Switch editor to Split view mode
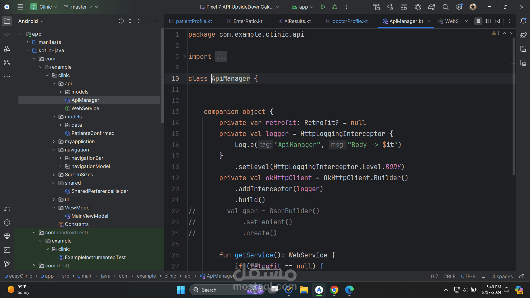The height and width of the screenshot is (298, 530). click(x=488, y=21)
